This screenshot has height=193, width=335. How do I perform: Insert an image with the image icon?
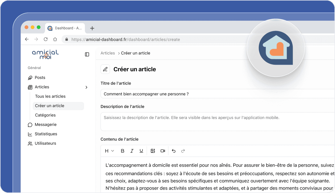tap(153, 151)
